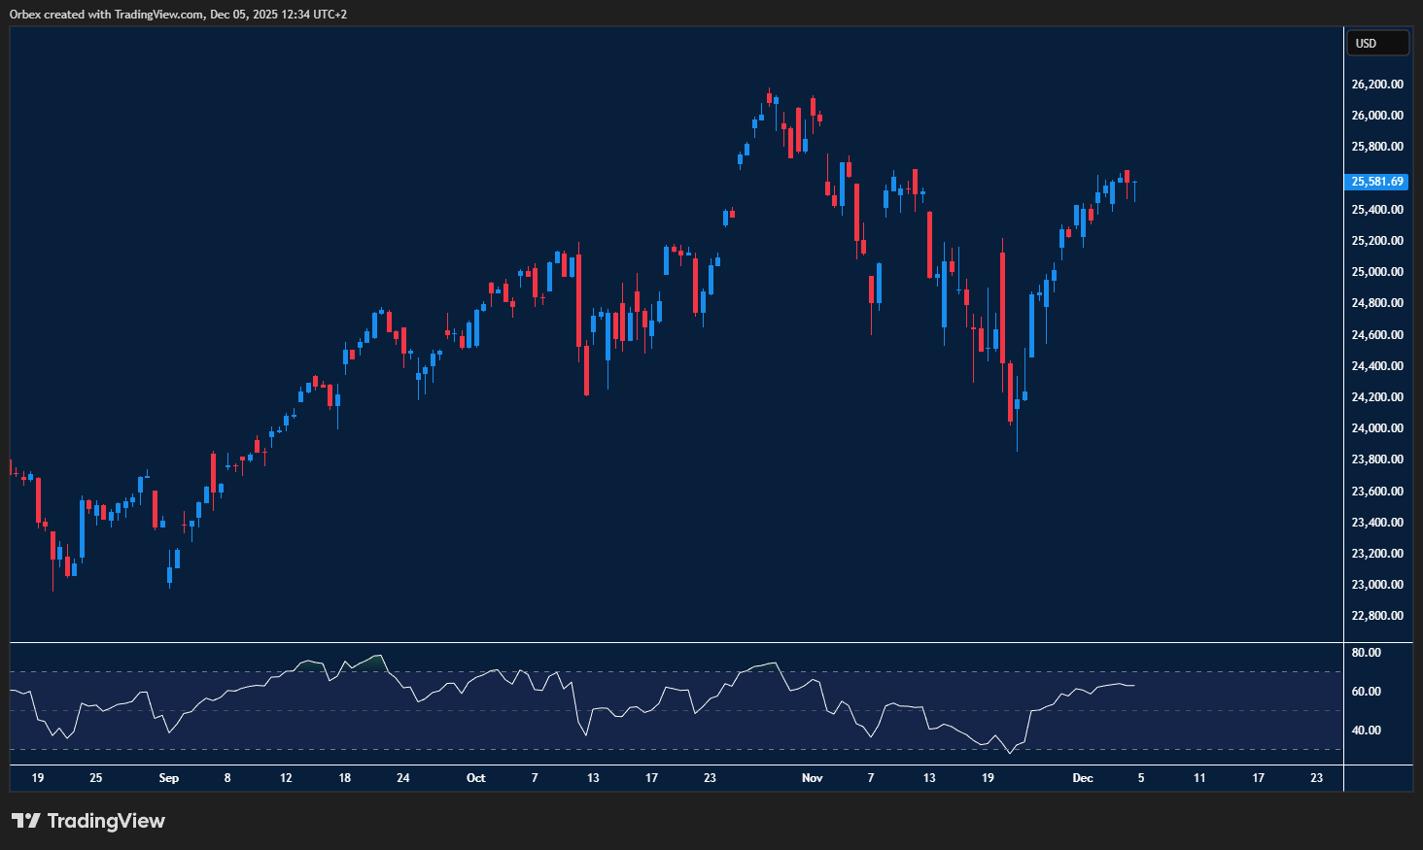Click the 22,800.00 price axis label
Image resolution: width=1423 pixels, height=850 pixels.
[1377, 616]
